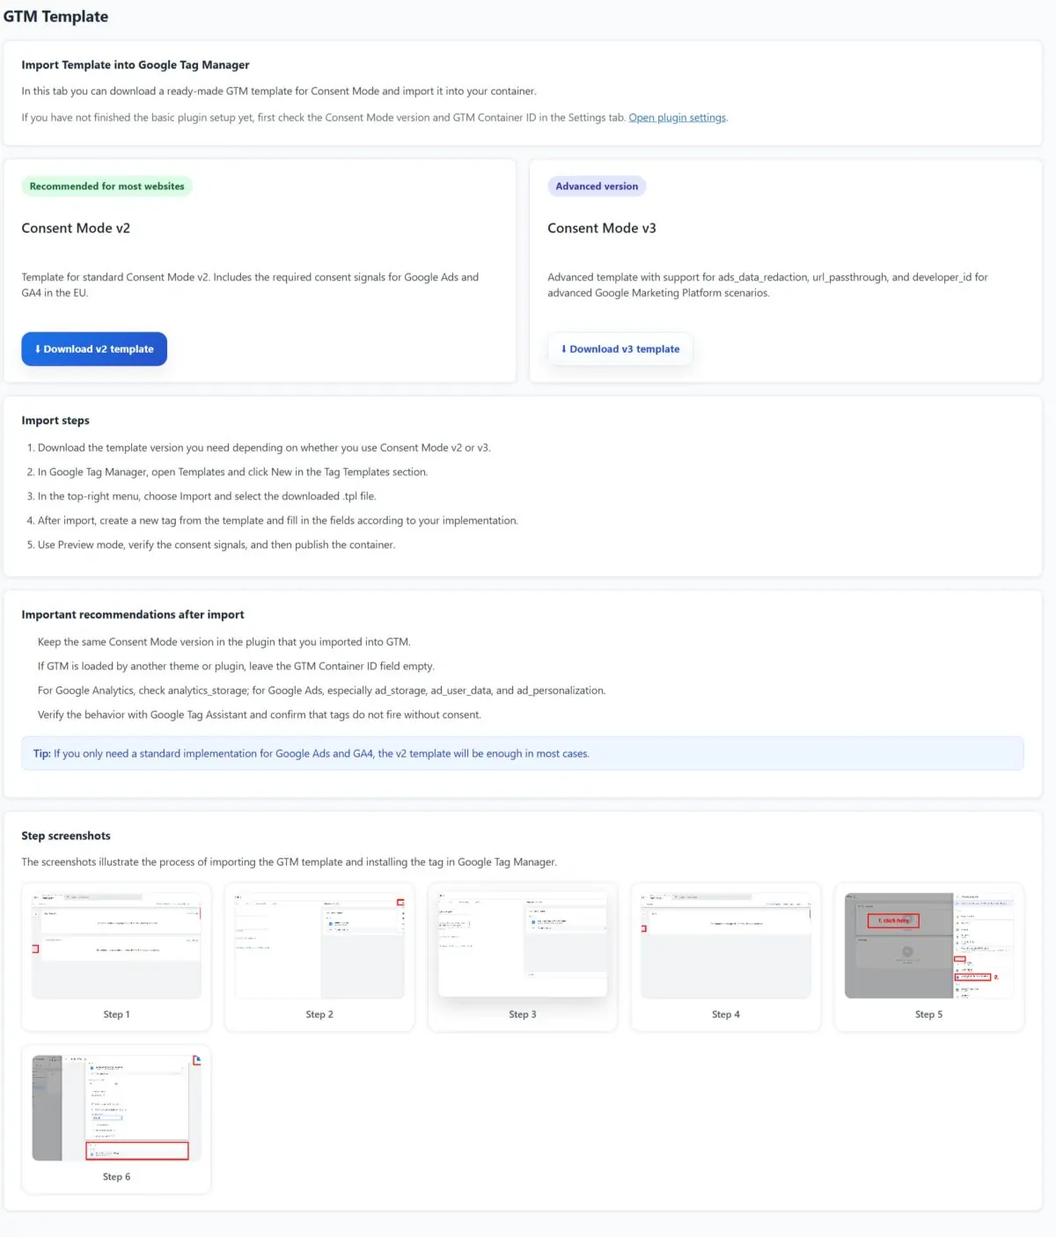Viewport: 1056px width, 1237px height.
Task: Select the 'Consent Mode v3' heading
Action: coord(602,228)
